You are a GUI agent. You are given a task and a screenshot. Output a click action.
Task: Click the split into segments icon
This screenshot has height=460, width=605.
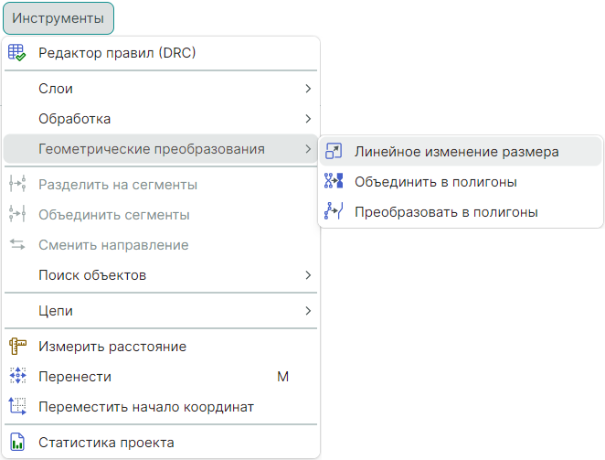pyautogui.click(x=17, y=185)
